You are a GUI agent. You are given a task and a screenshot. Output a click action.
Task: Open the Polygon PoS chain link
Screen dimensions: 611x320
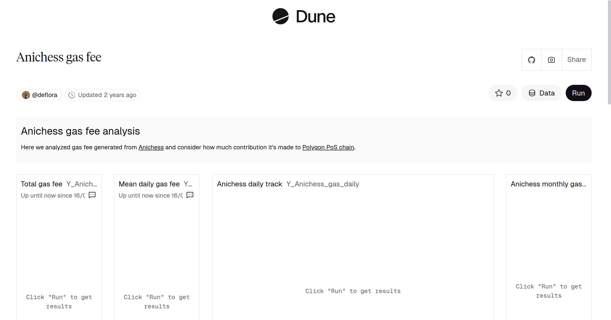(x=328, y=147)
